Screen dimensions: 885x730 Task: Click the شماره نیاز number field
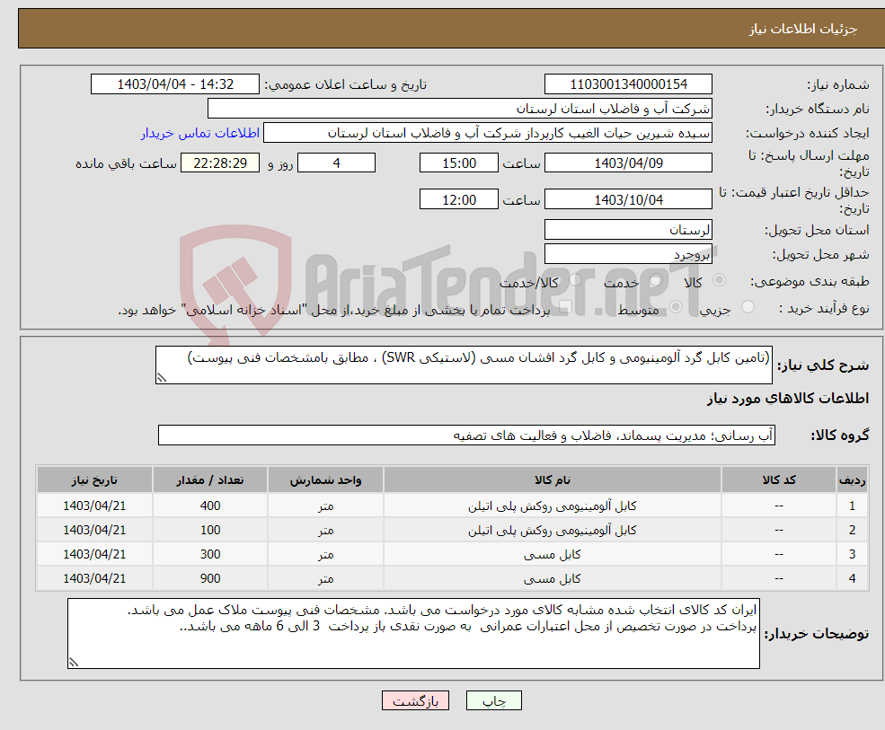pos(628,84)
